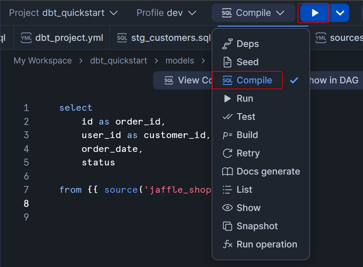
Task: Click the Seed file icon
Action: [228, 62]
